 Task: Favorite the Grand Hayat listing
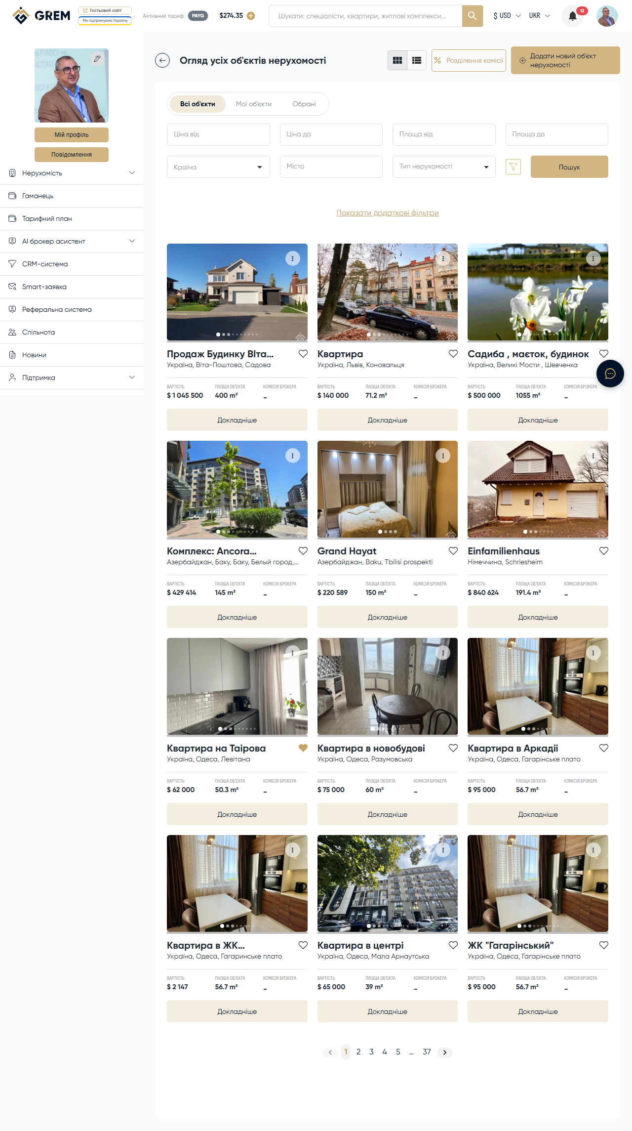(x=453, y=551)
